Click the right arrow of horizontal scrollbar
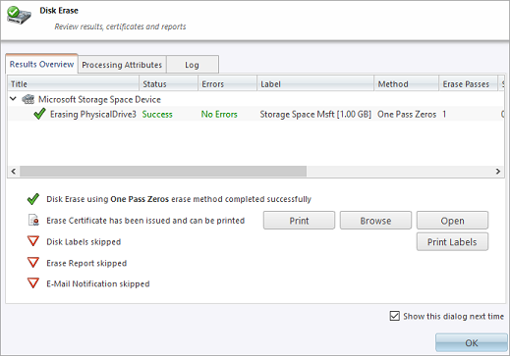 (x=498, y=172)
